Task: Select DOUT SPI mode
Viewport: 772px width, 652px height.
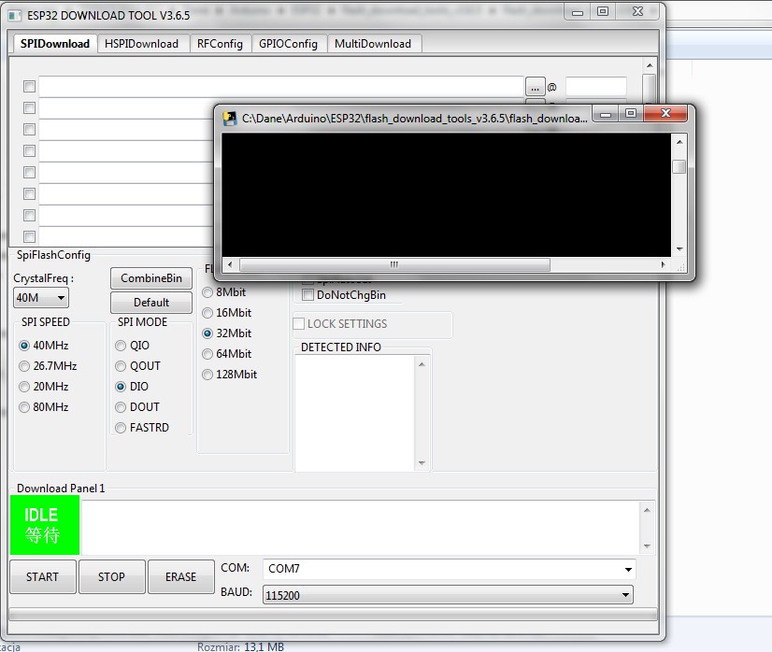Action: (137, 407)
